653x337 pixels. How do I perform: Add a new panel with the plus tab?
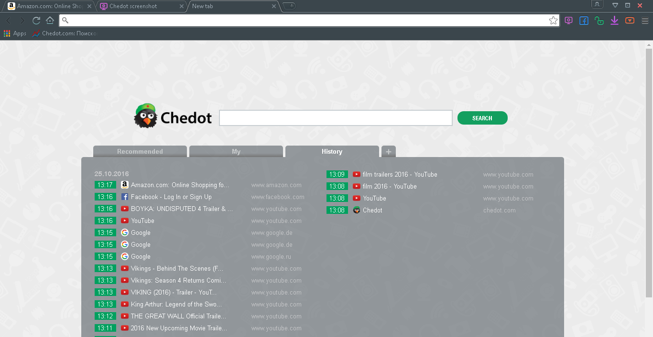tap(388, 152)
